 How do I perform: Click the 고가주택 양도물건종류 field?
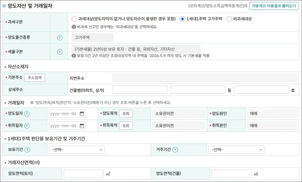92,37
